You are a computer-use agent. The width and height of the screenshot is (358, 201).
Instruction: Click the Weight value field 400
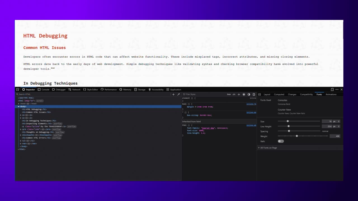335,136
